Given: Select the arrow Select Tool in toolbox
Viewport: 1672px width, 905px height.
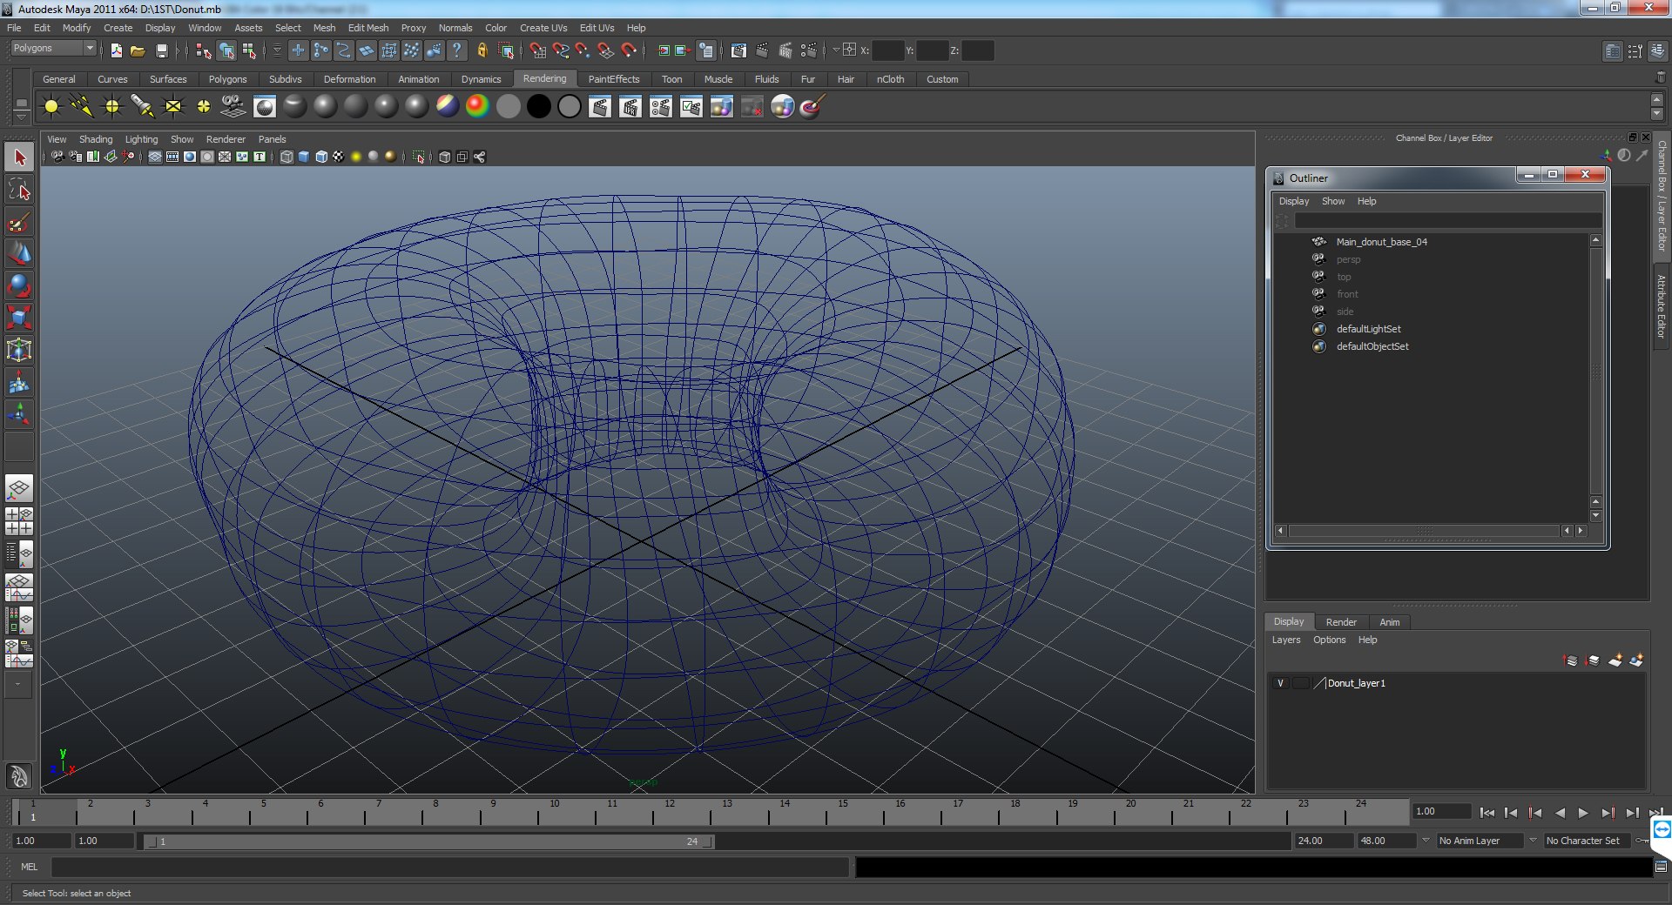Looking at the screenshot, I should [19, 158].
